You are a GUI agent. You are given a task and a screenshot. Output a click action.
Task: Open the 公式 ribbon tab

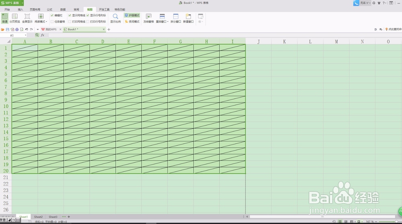click(x=49, y=10)
